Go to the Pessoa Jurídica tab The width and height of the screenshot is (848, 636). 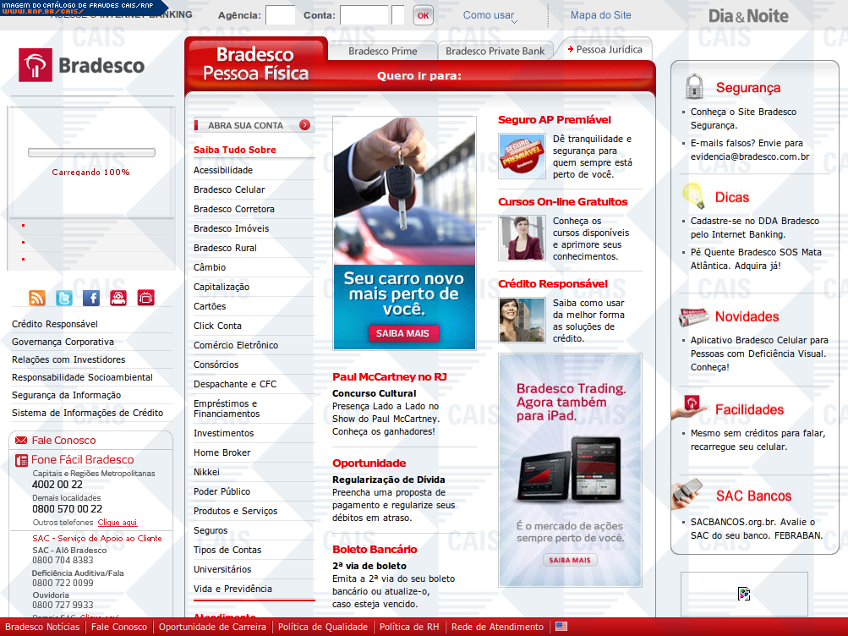pyautogui.click(x=608, y=49)
